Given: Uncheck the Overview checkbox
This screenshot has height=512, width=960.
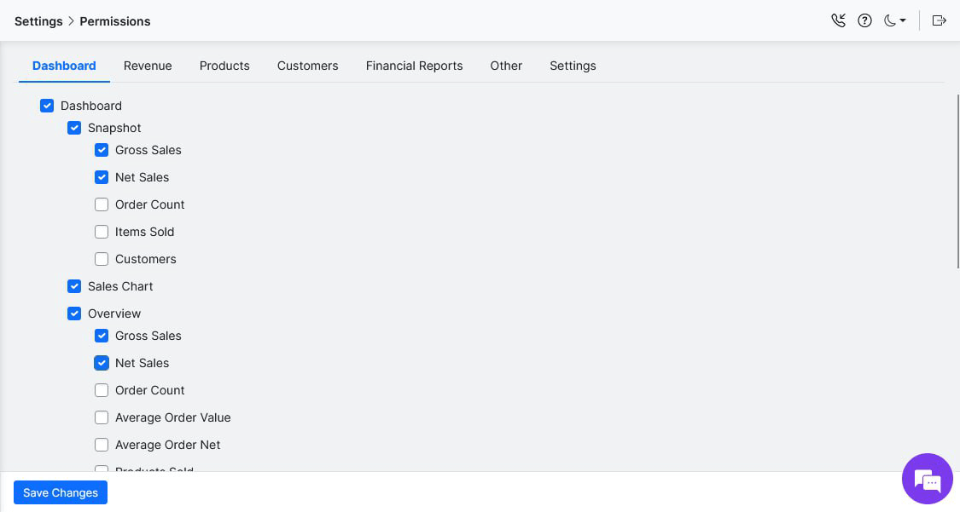Looking at the screenshot, I should [74, 314].
